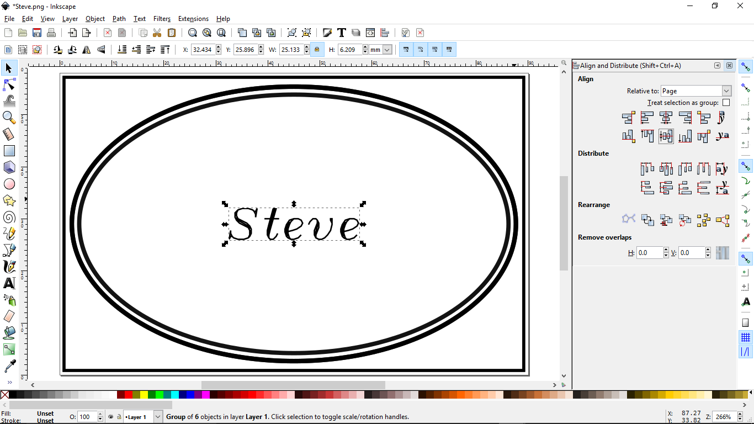Select the Star tool

8,200
